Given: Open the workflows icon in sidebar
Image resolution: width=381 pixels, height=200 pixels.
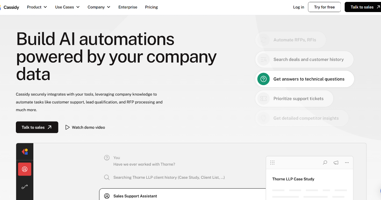Looking at the screenshot, I should 25,187.
